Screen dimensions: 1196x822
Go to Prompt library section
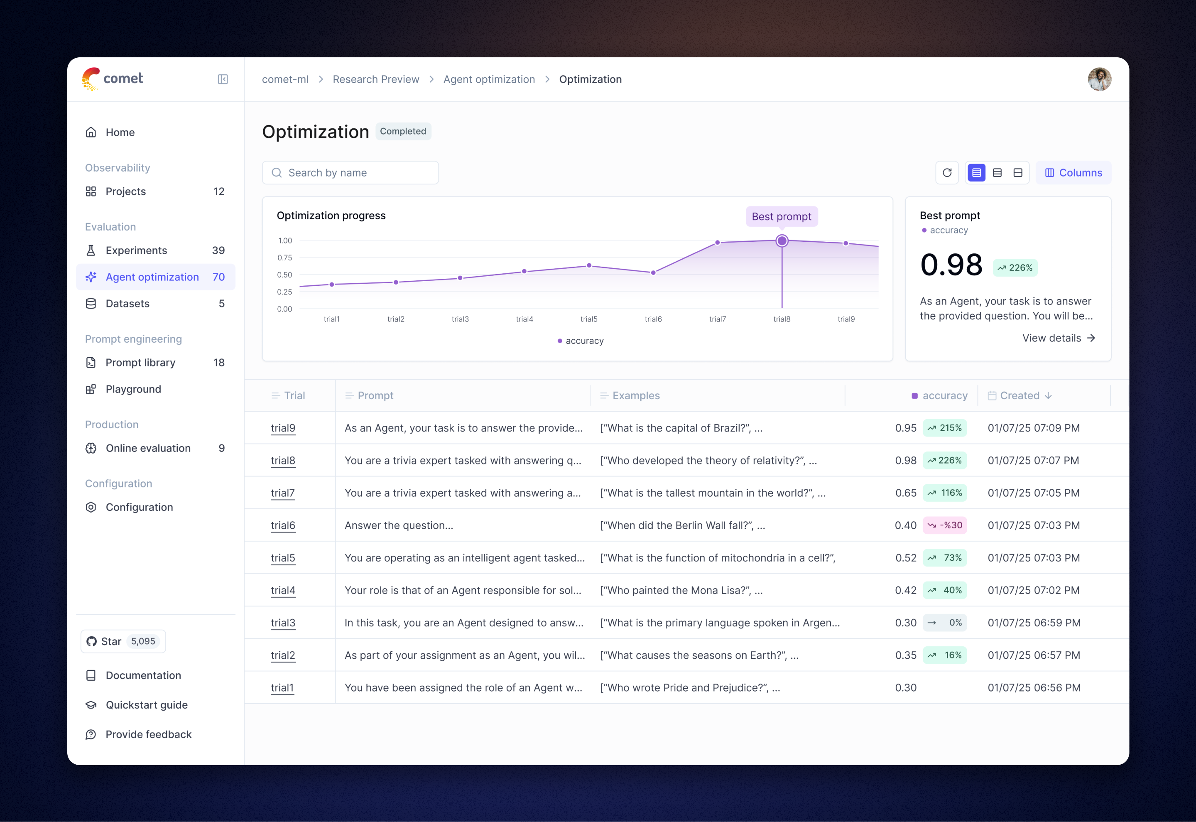point(140,363)
